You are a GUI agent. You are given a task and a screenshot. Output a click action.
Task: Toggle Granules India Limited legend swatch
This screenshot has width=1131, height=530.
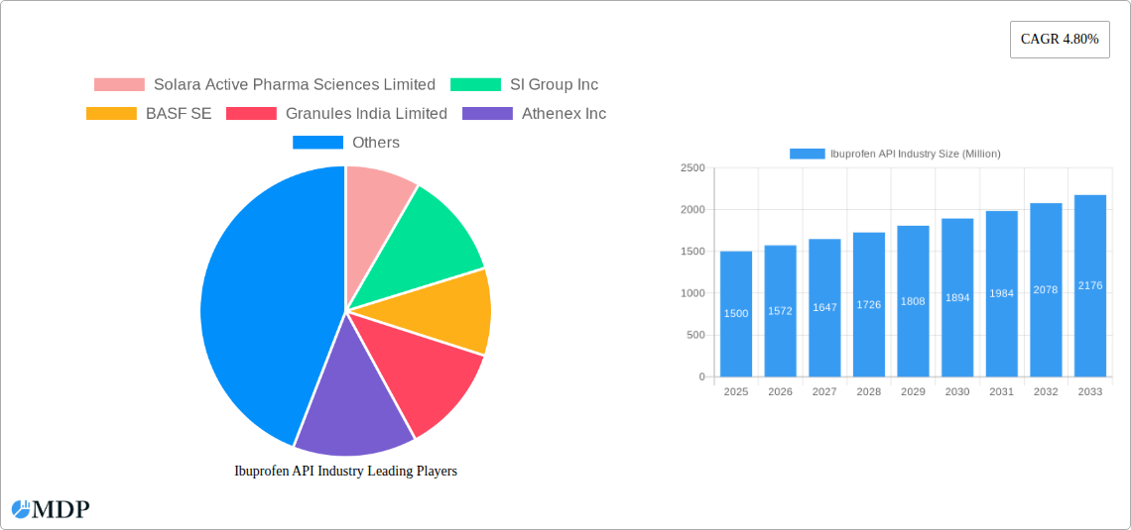point(251,113)
